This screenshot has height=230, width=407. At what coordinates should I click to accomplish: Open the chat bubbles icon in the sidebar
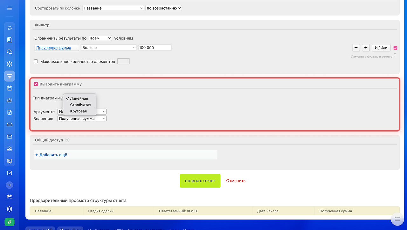(10, 52)
